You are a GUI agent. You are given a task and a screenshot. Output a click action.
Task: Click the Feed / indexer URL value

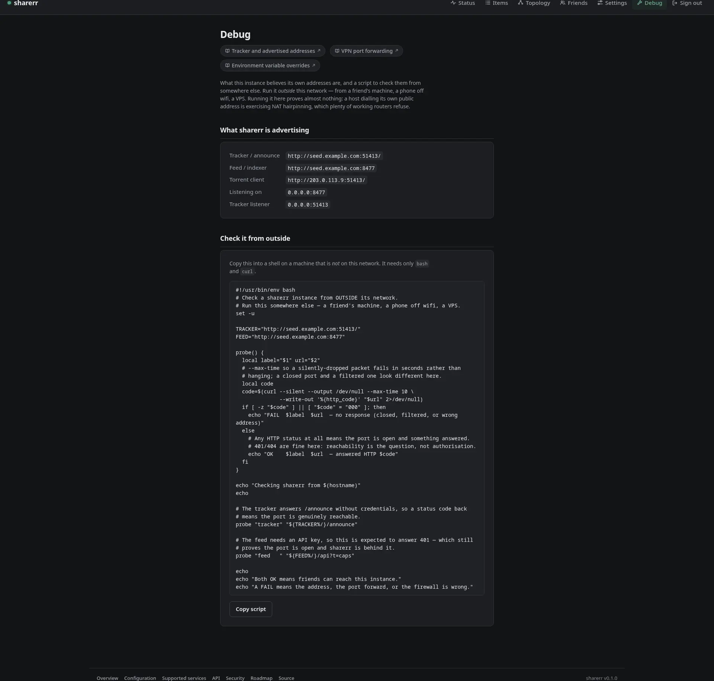[x=331, y=168]
